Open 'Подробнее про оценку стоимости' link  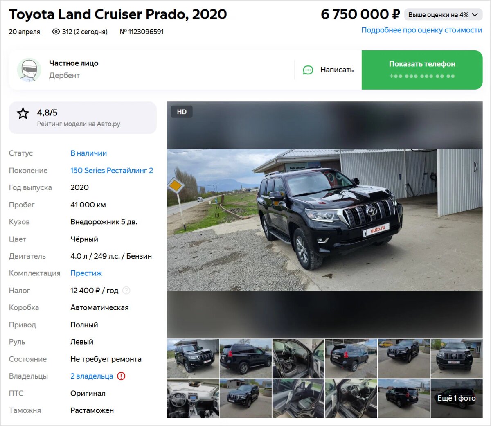pyautogui.click(x=422, y=30)
